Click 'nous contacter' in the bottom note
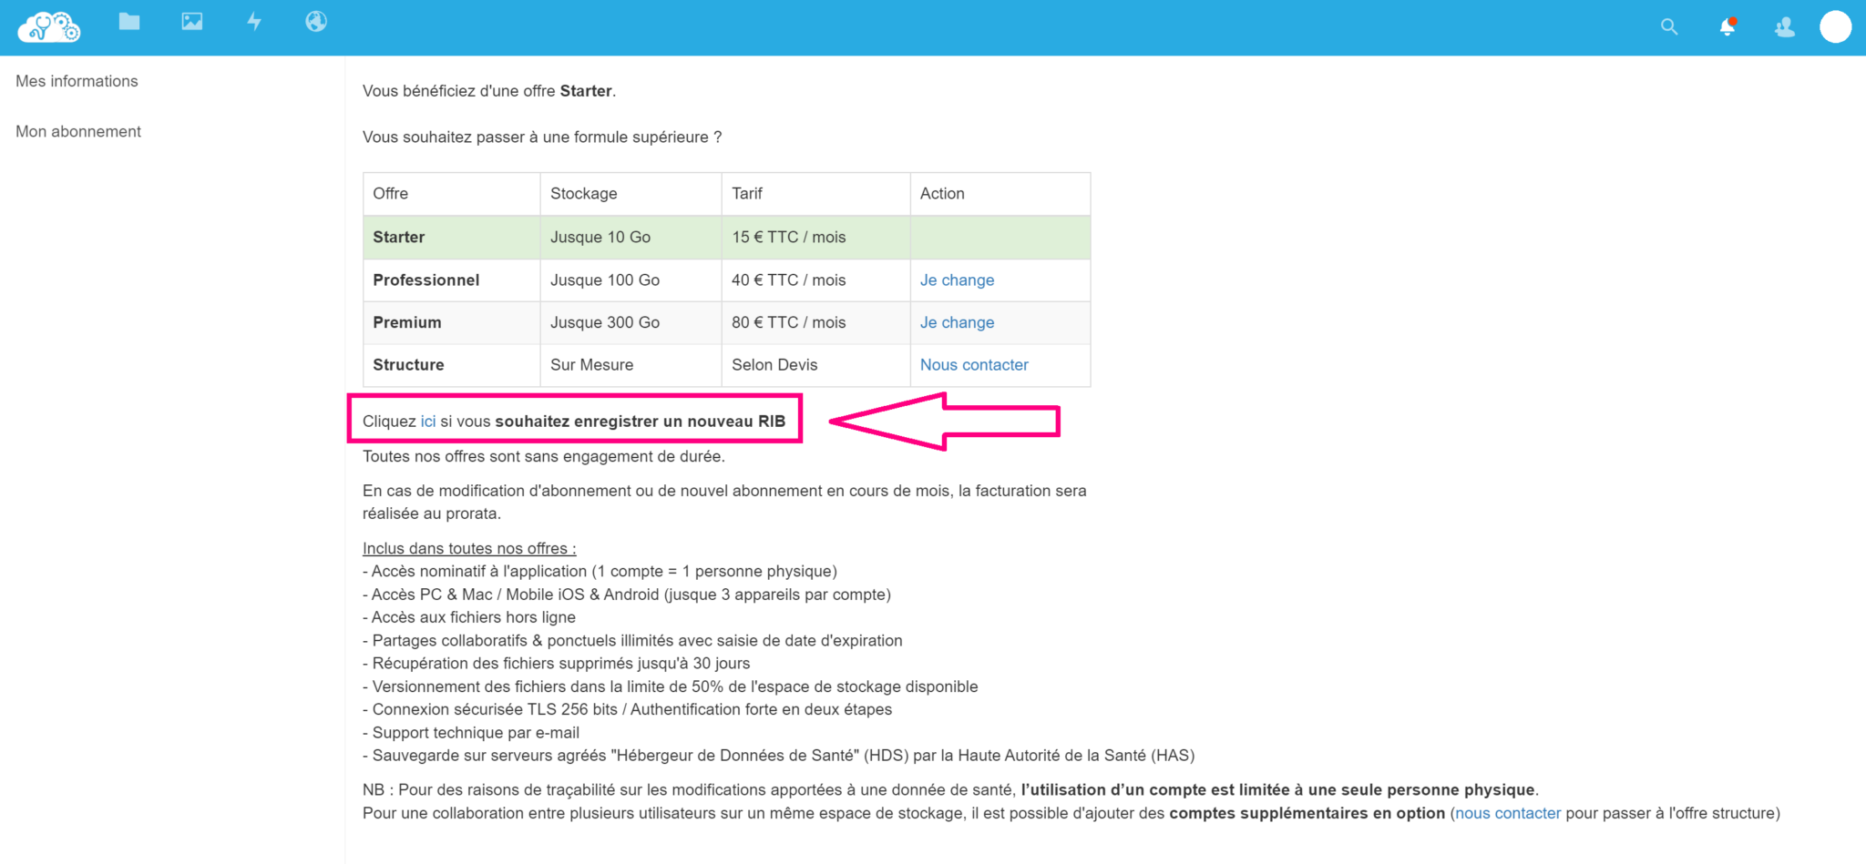This screenshot has height=864, width=1866. click(1508, 813)
